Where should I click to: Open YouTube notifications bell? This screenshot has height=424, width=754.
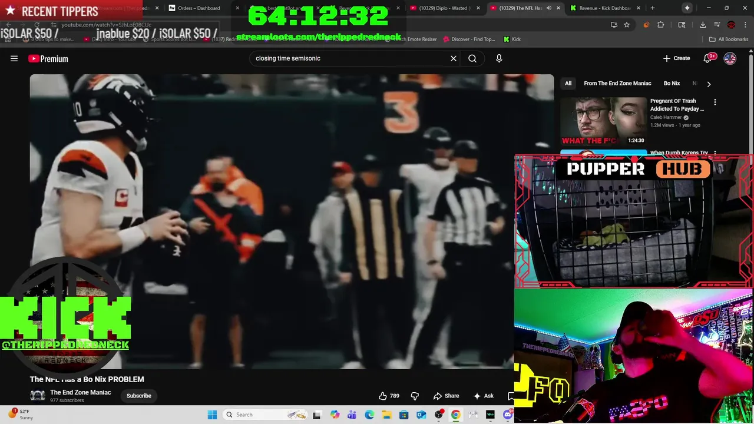[709, 58]
